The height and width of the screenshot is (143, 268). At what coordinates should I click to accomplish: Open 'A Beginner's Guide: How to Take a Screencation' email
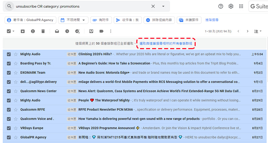(x=114, y=63)
